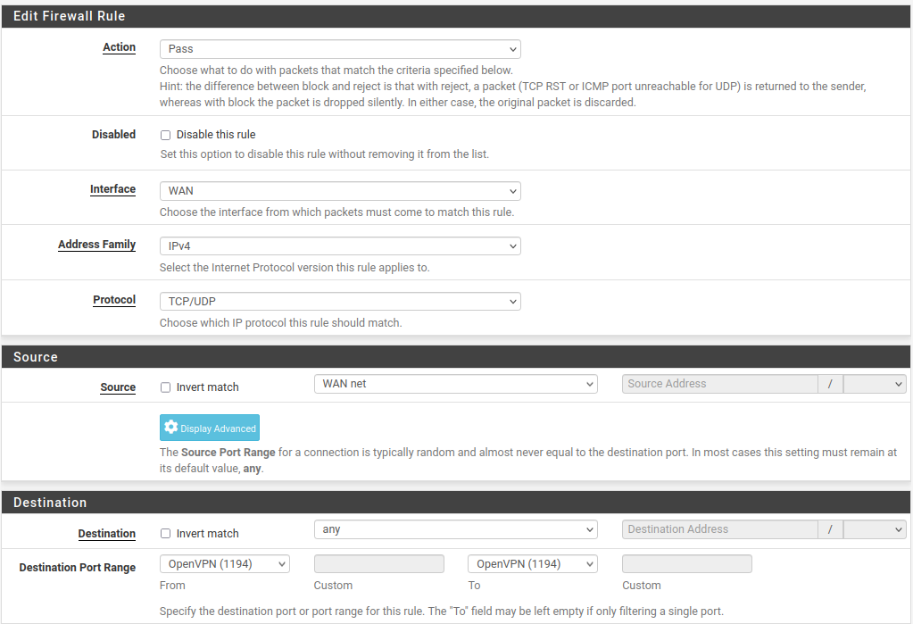Open the To port dropdown showing OpenVPN (1194)
This screenshot has height=624, width=913.
[x=532, y=563]
